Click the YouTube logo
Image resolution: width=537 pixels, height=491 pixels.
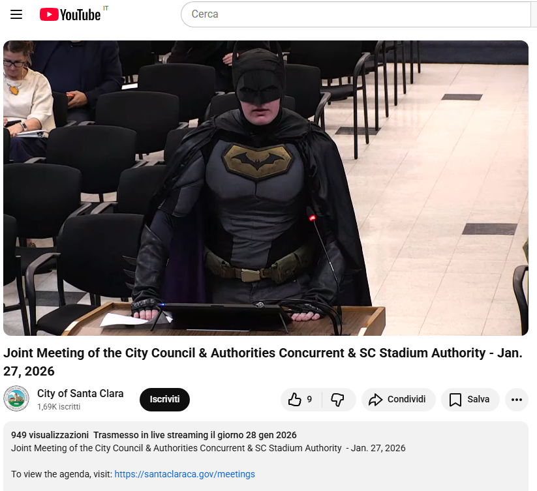click(70, 14)
